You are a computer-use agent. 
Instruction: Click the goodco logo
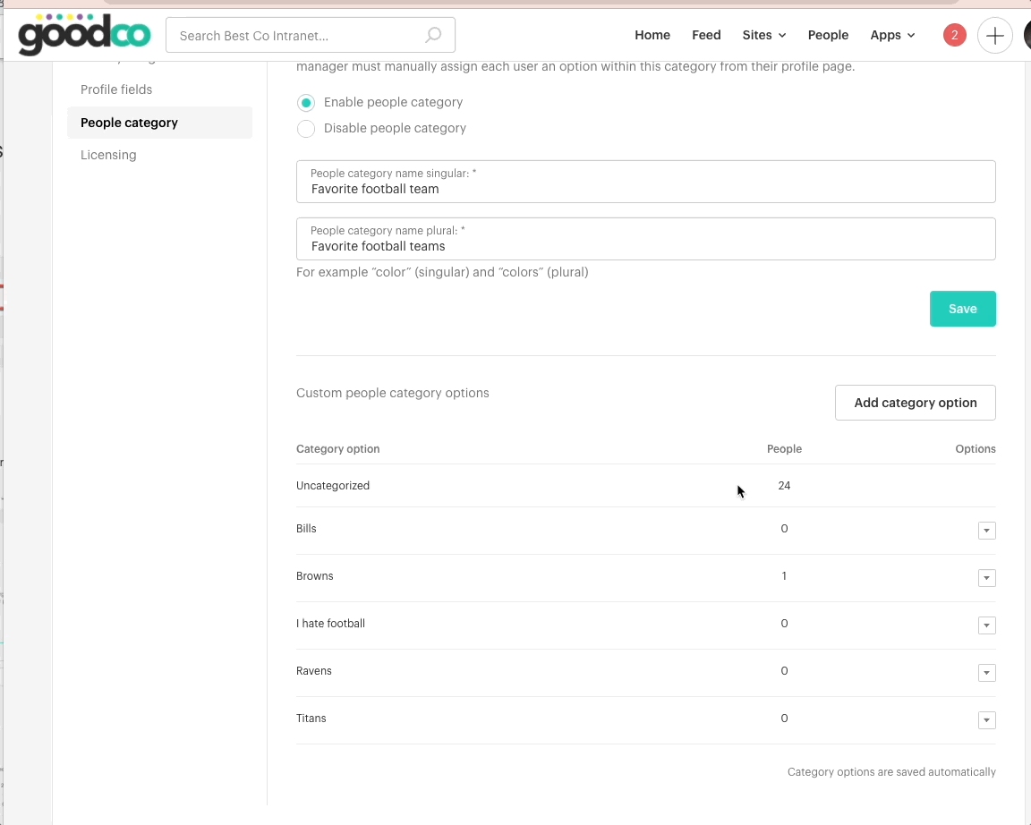84,35
